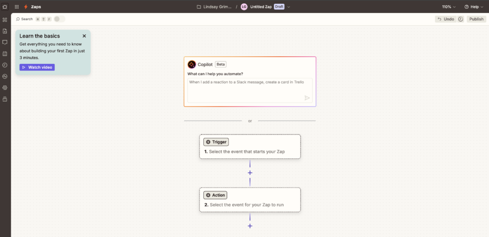Image resolution: width=489 pixels, height=237 pixels.
Task: Open the page-with-bolt sidebar icon
Action: tap(5, 31)
